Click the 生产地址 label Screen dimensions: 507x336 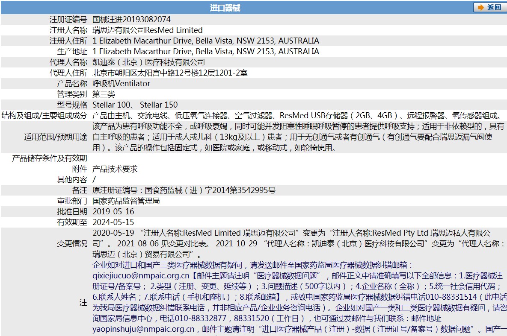[x=72, y=51]
